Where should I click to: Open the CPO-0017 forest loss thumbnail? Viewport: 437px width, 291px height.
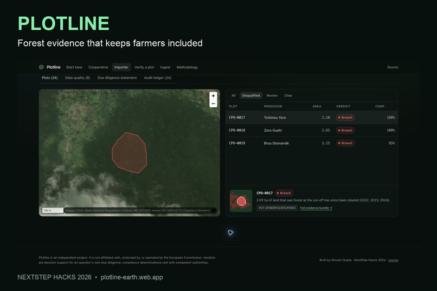(x=241, y=201)
